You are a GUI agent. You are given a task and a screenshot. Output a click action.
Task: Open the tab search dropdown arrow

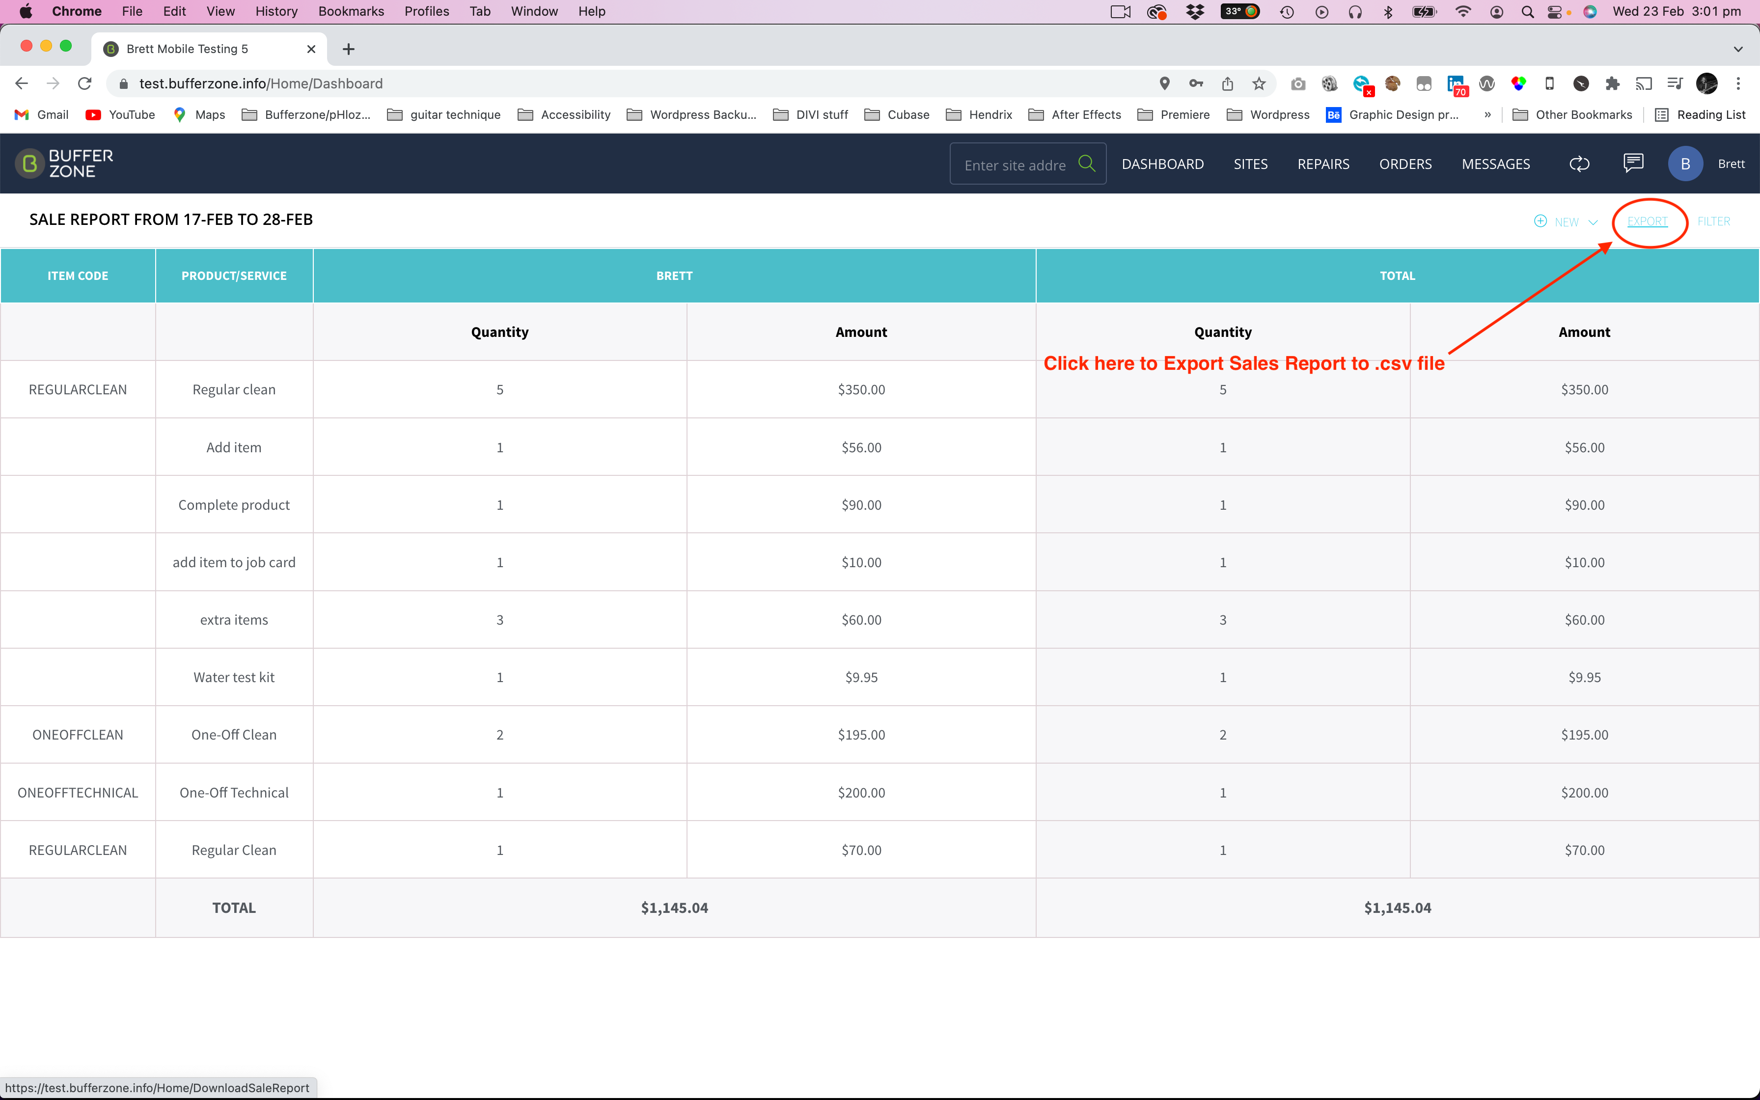click(1738, 49)
